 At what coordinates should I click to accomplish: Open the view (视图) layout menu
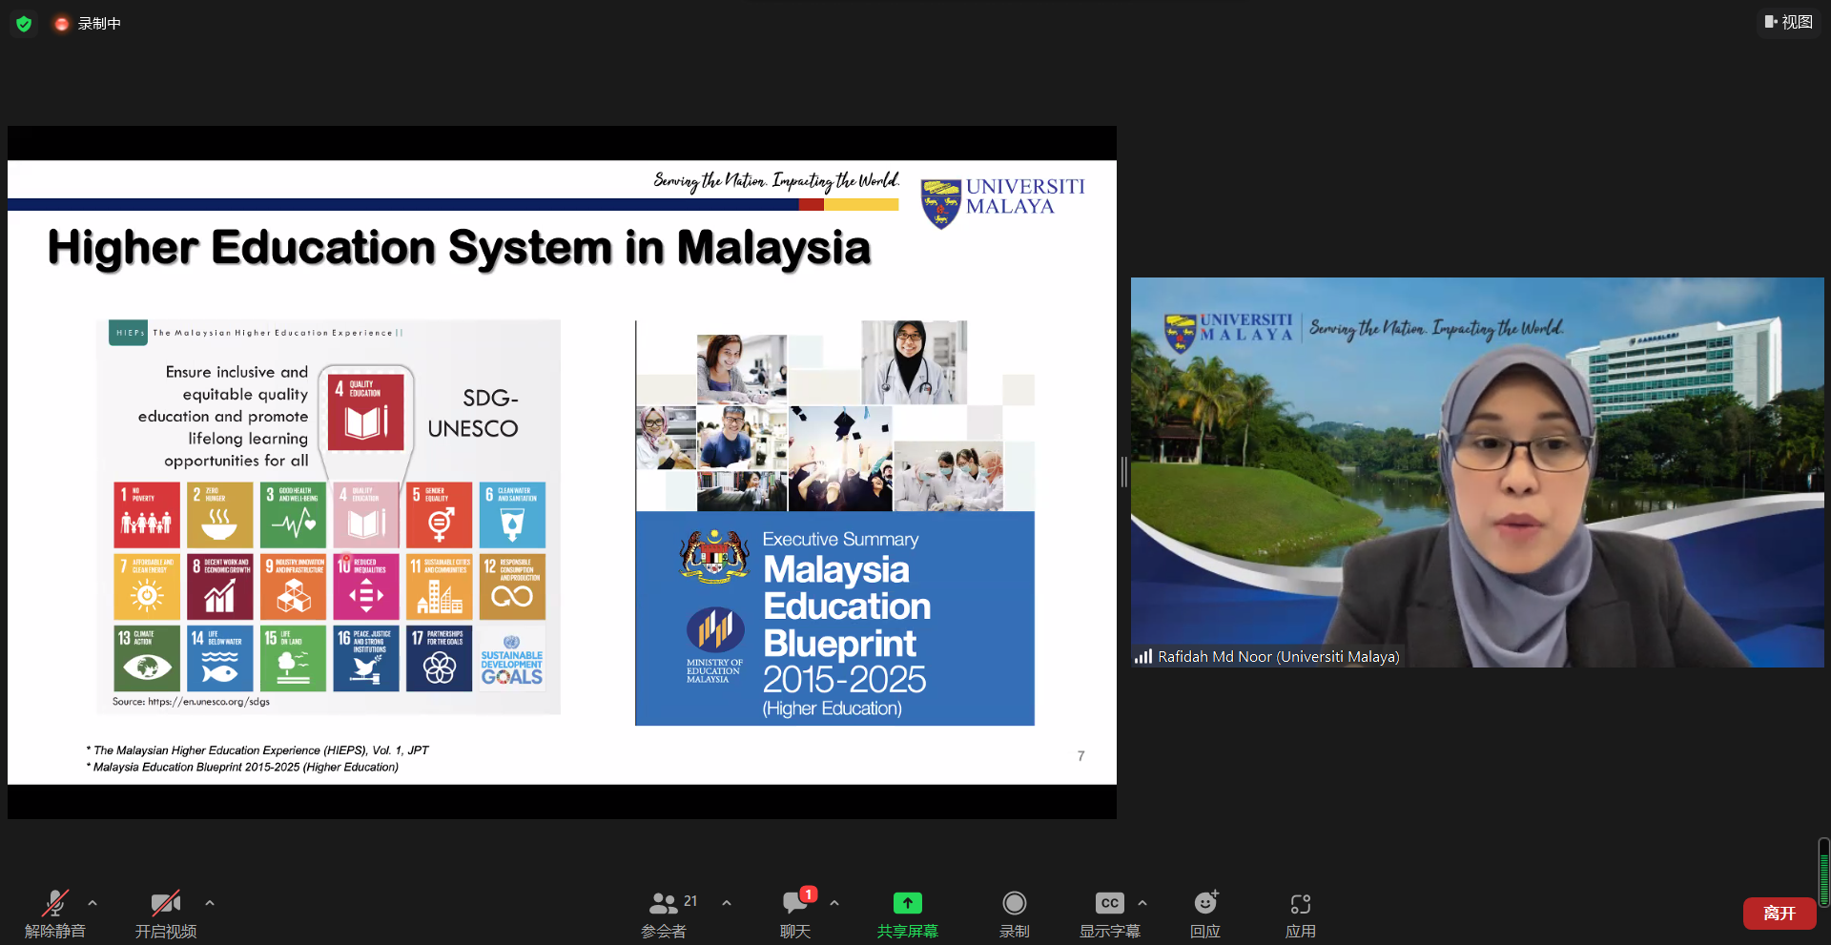[1788, 22]
